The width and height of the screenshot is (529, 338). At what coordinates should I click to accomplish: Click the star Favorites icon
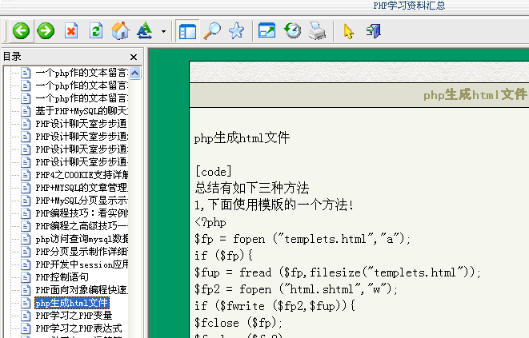[236, 31]
